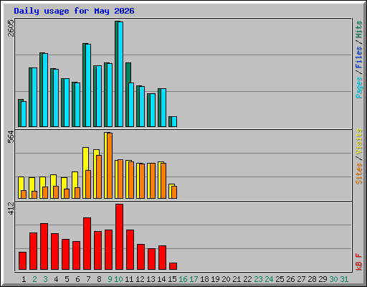Click day label 20 on the x-axis
Image resolution: width=367 pixels, height=287 pixels.
[x=226, y=279]
